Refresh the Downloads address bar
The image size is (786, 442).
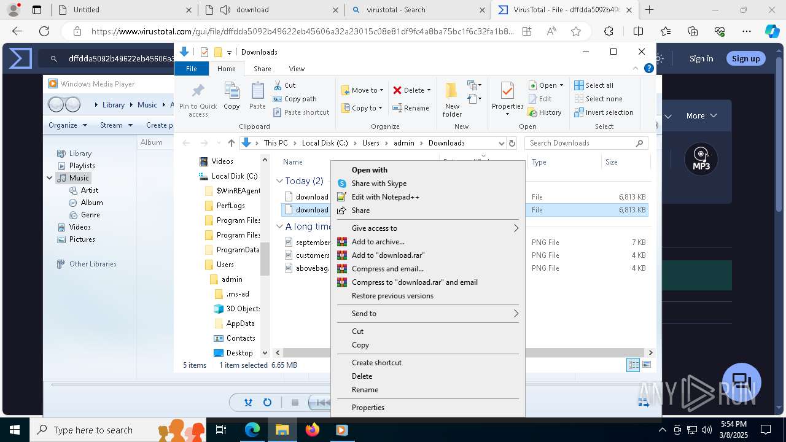pos(512,143)
